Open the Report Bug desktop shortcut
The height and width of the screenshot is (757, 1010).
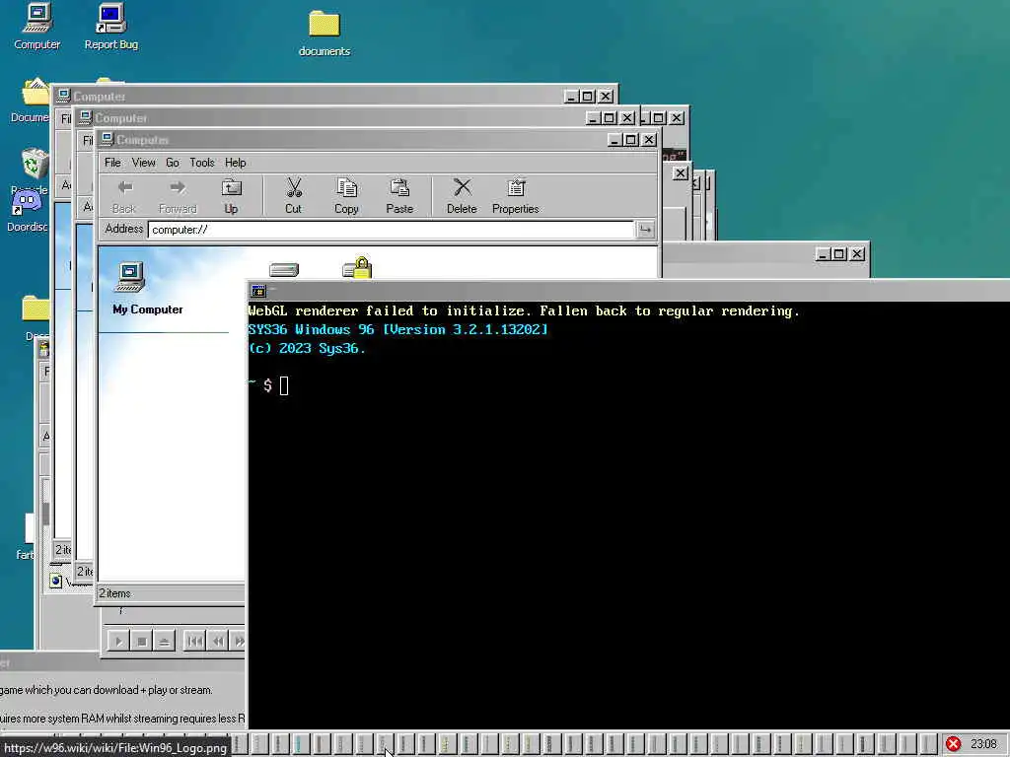(x=110, y=27)
